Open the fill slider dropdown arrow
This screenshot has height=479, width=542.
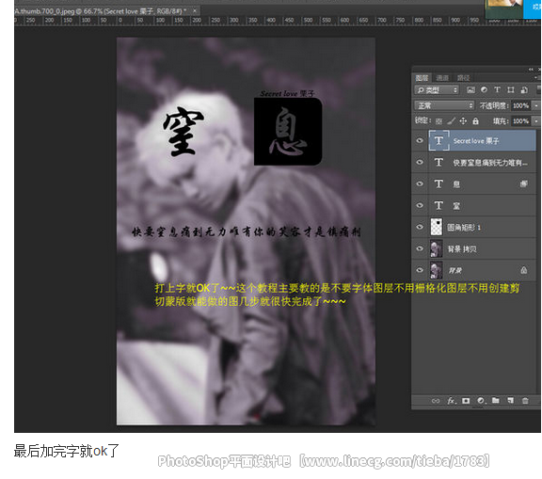tap(535, 121)
